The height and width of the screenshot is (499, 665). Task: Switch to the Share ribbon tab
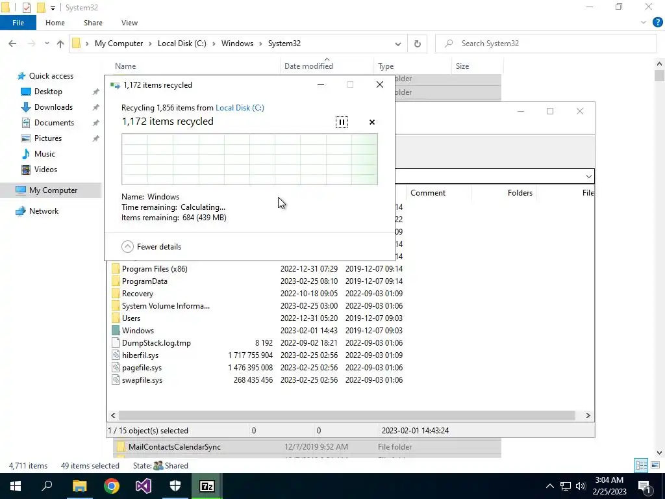click(93, 23)
